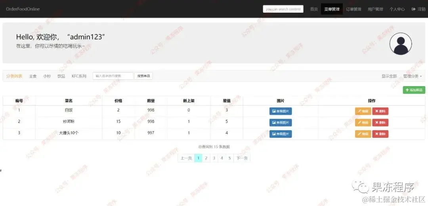The image size is (428, 206).
Task: Go to 首页 in the navbar
Action: (x=314, y=9)
